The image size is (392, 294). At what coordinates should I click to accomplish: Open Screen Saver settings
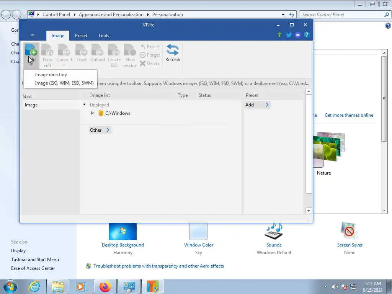coord(350,245)
